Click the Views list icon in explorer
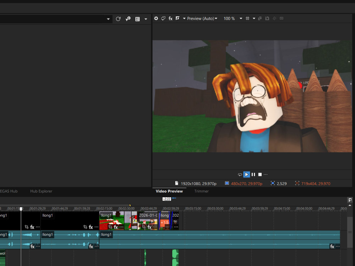The height and width of the screenshot is (266, 355). click(137, 19)
